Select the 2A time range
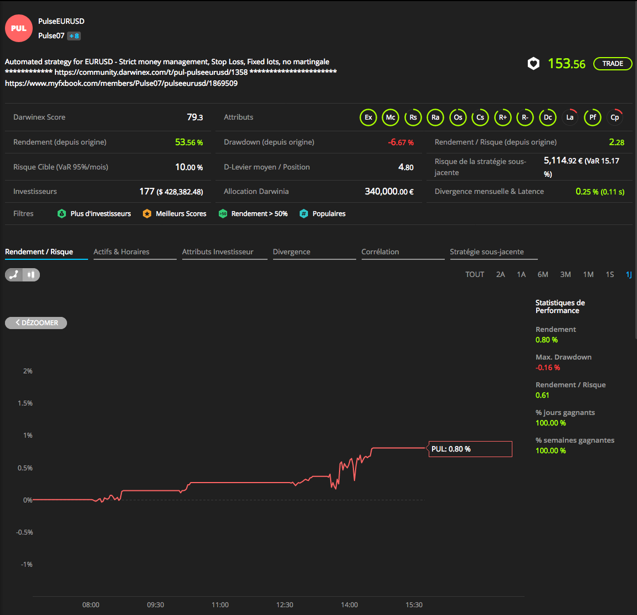637x615 pixels. [x=501, y=275]
